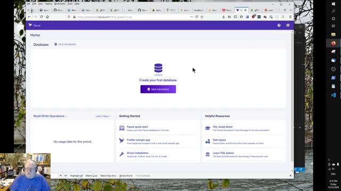Switch to the Pocket tab
Viewport: 341px width, 191px height.
point(228,10)
